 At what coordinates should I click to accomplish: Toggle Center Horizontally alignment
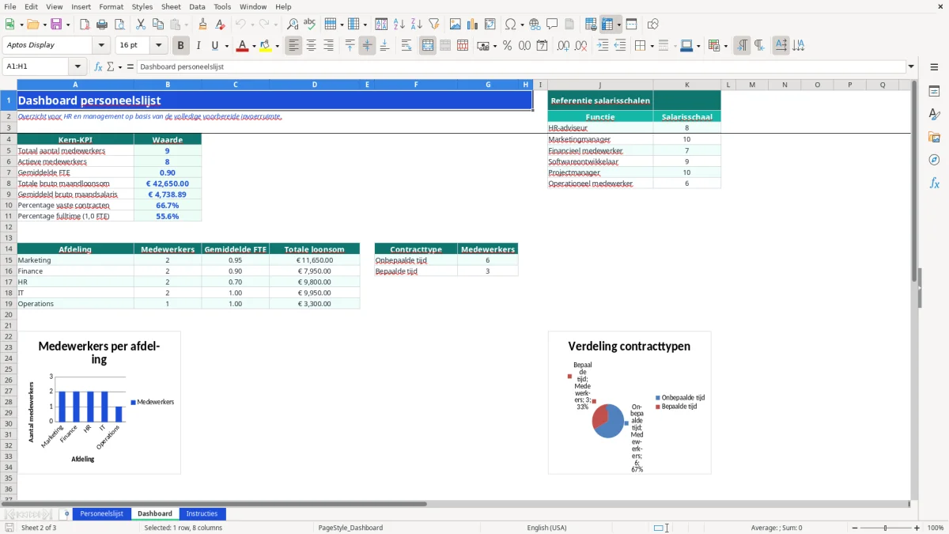[x=312, y=46]
